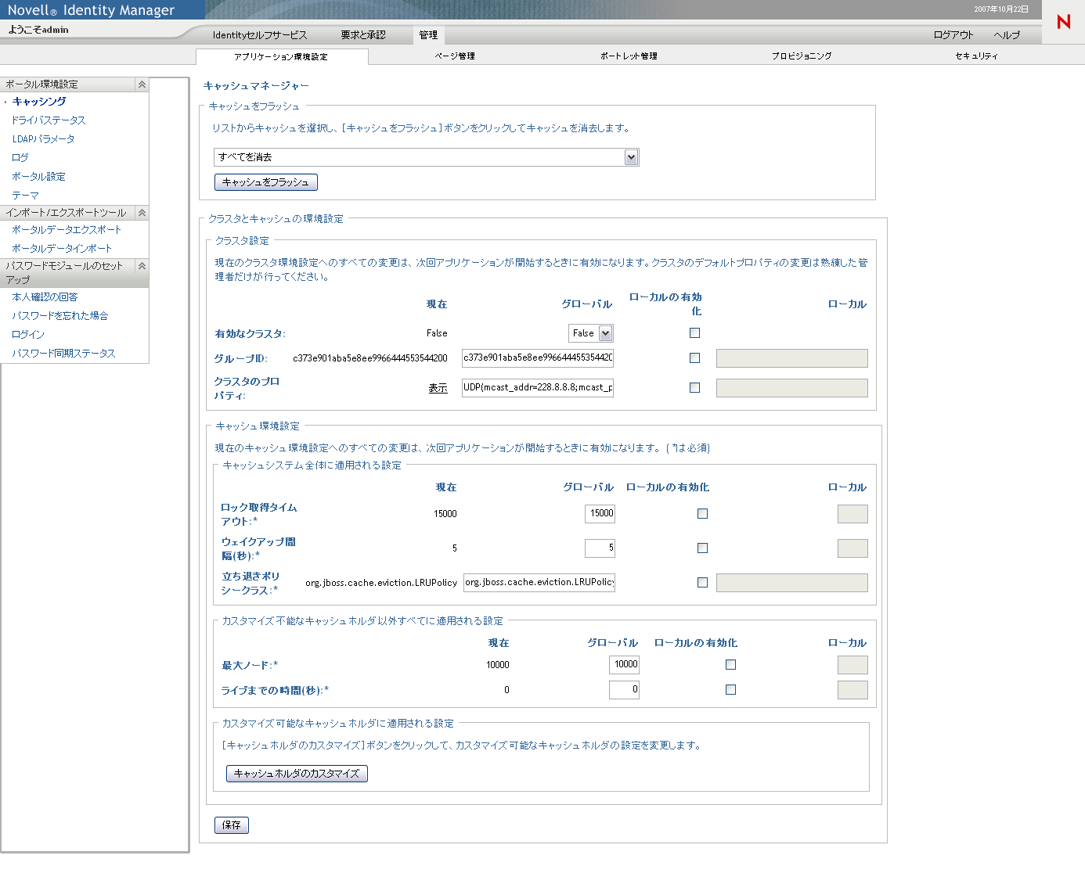Viewport: 1085px width, 884px height.
Task: Open the ヘルプ link
Action: click(1007, 35)
